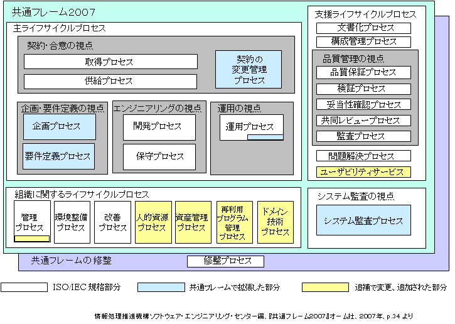Select the 運用プロセス box
This screenshot has width=455, height=324.
[x=251, y=126]
